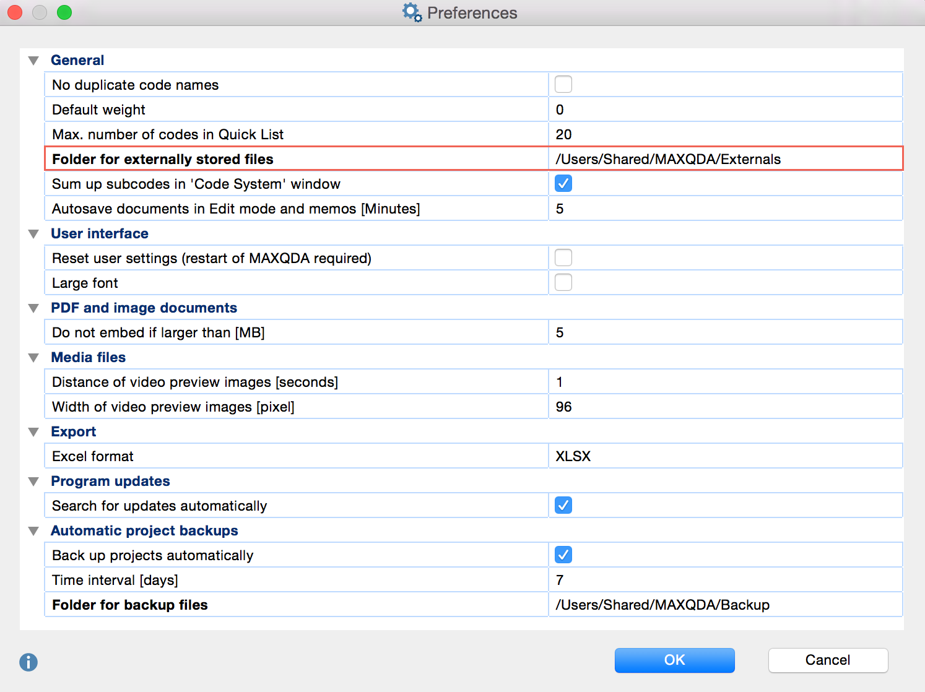Select the Default weight value field

coord(724,110)
